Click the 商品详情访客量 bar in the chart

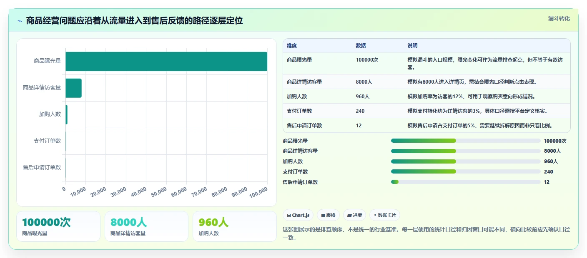[73, 88]
